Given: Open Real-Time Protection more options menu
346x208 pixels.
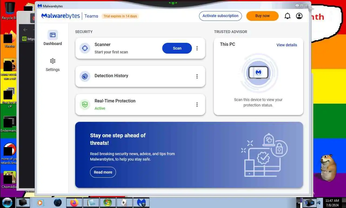Looking at the screenshot, I should pyautogui.click(x=197, y=105).
